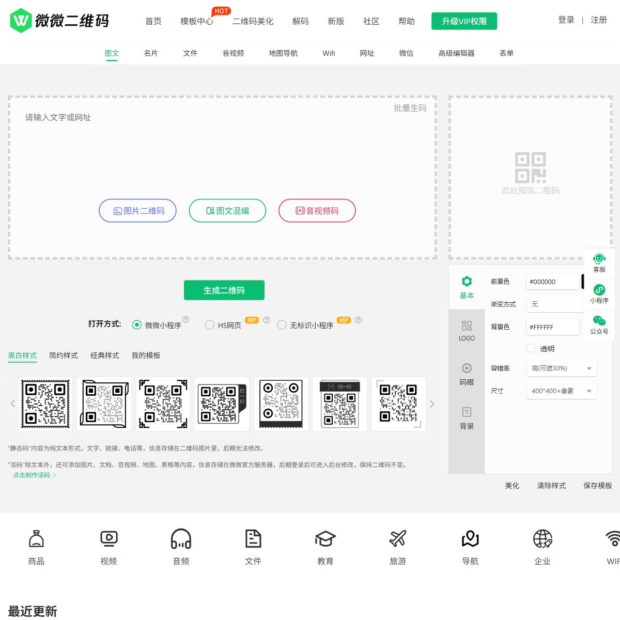Viewport: 620px width, 620px height.
Task: Click the foreground color #000000 swatch
Action: coord(583,282)
